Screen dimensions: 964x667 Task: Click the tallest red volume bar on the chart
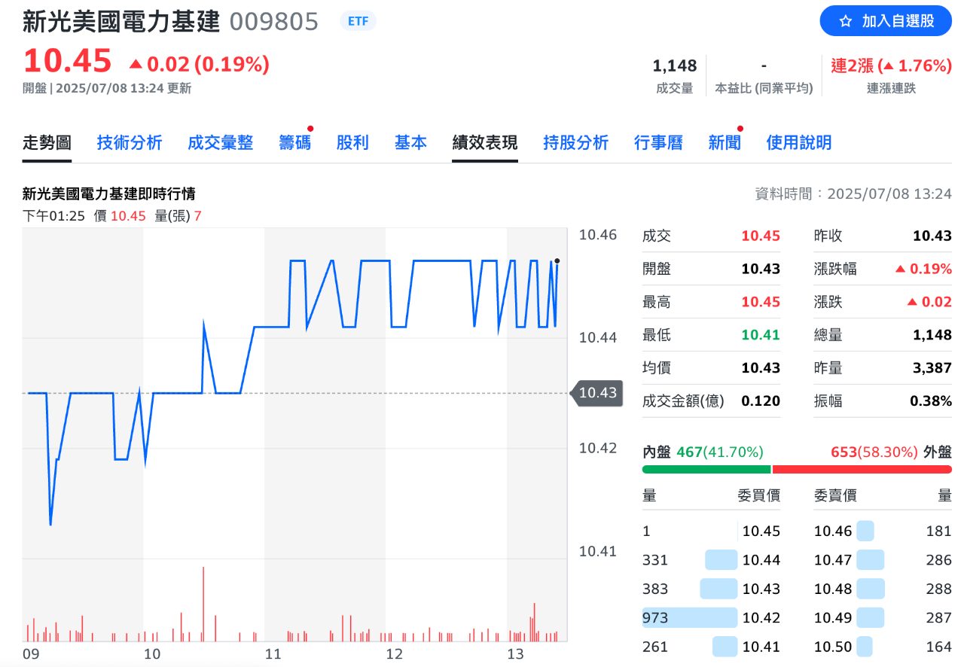(x=203, y=604)
